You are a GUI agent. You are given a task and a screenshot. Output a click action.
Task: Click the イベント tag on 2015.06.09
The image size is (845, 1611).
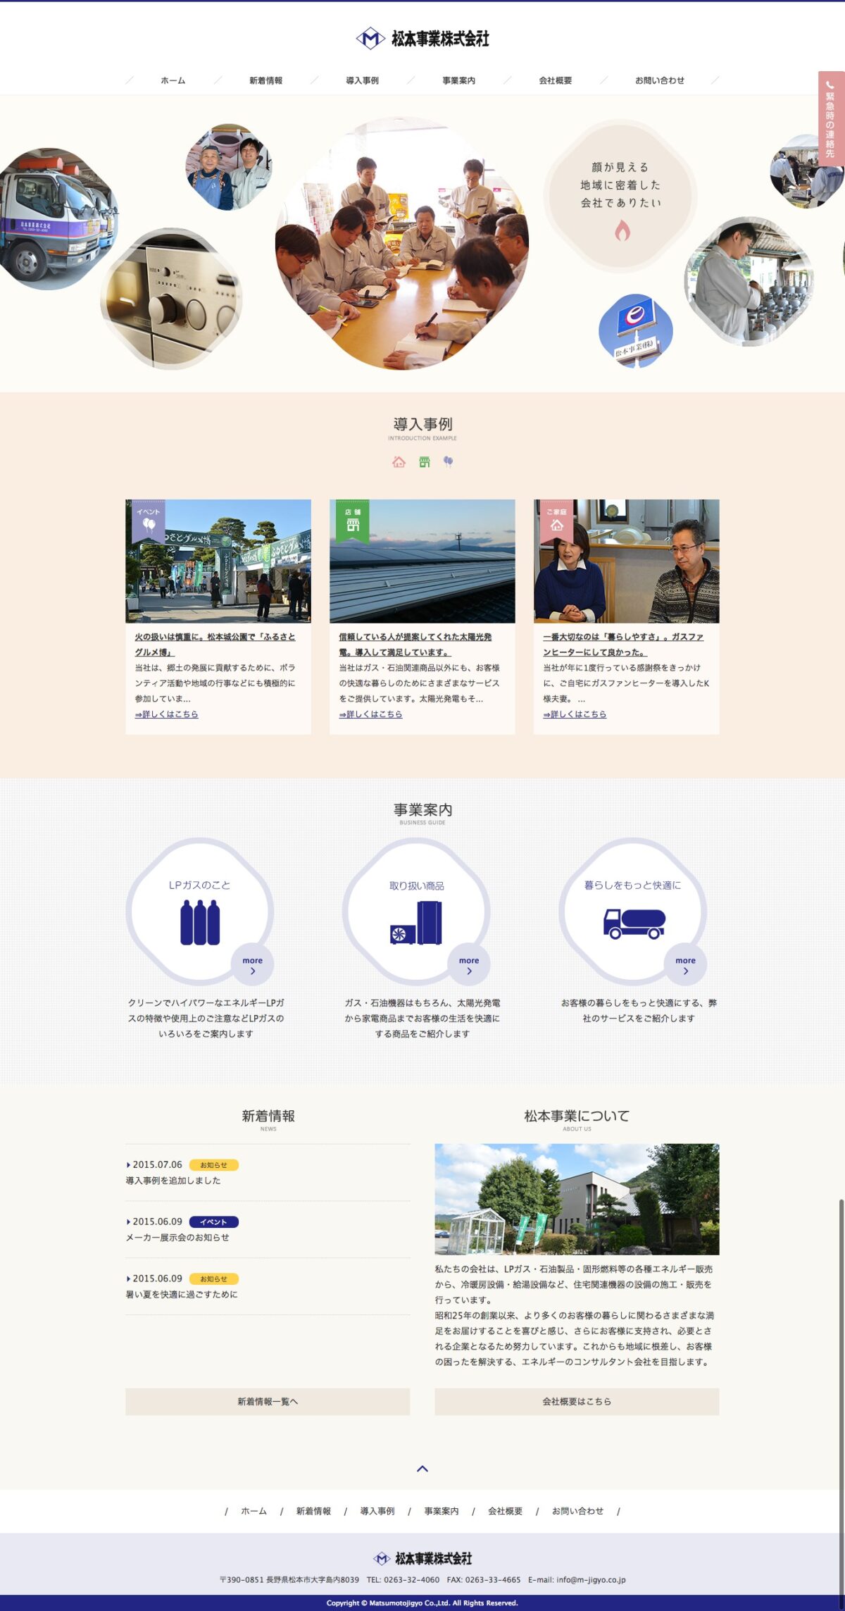click(x=214, y=1222)
